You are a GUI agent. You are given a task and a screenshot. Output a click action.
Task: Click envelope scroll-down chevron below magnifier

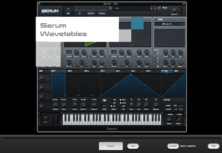coord(97,94)
